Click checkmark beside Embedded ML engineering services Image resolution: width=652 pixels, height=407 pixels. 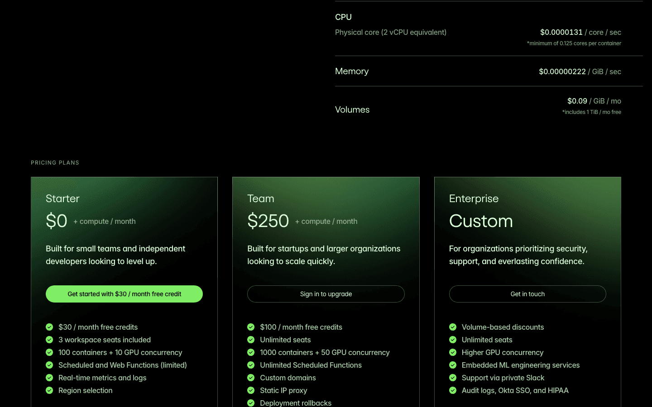tap(453, 365)
